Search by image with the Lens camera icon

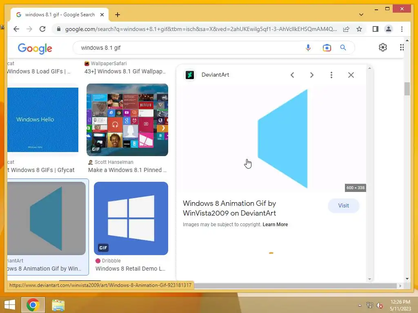pos(327,48)
